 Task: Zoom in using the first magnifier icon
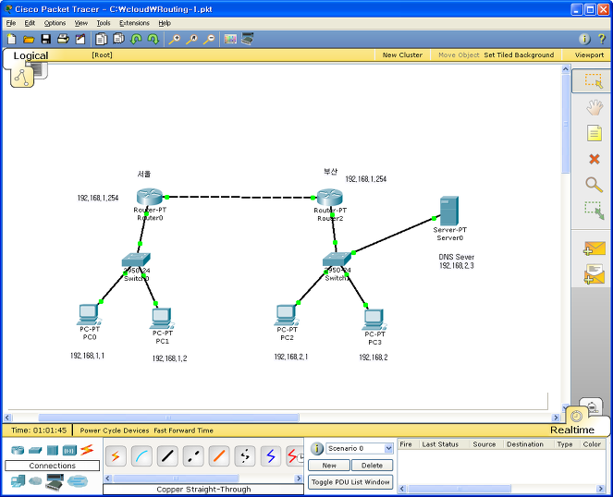pos(175,39)
